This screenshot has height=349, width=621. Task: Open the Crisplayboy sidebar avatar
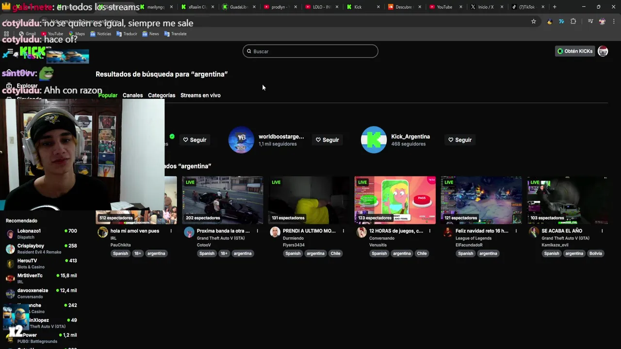click(x=10, y=249)
